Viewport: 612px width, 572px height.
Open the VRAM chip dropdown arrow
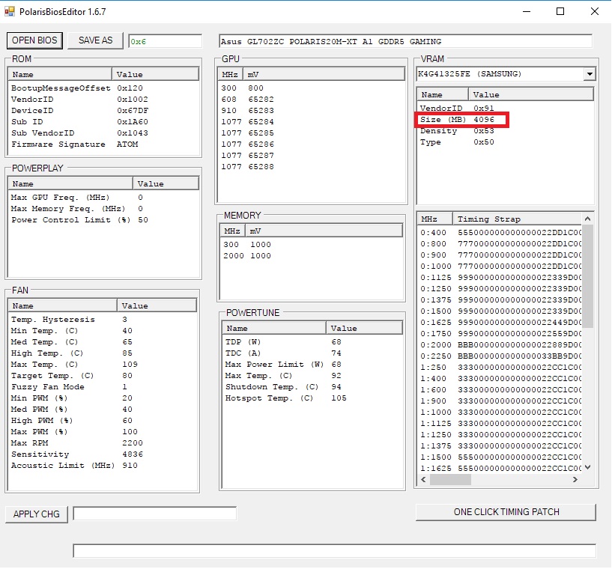[590, 73]
